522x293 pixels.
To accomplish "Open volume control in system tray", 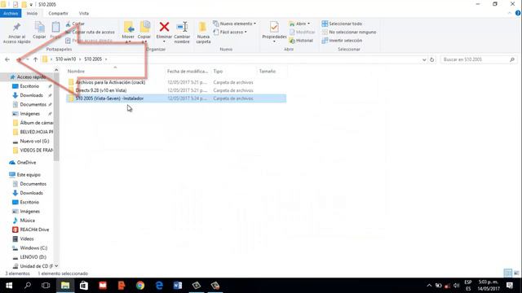I will tap(457, 286).
